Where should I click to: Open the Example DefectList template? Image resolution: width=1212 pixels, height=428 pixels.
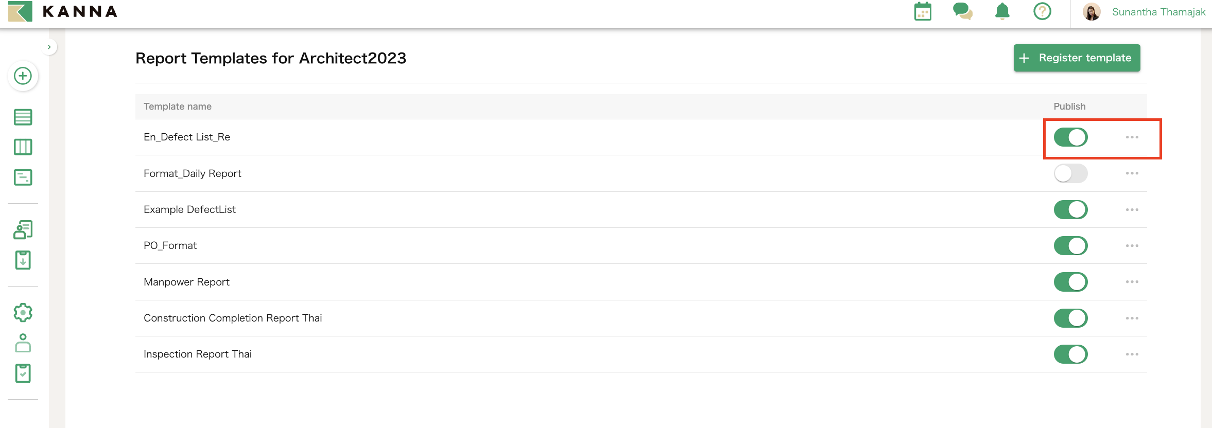pyautogui.click(x=189, y=209)
